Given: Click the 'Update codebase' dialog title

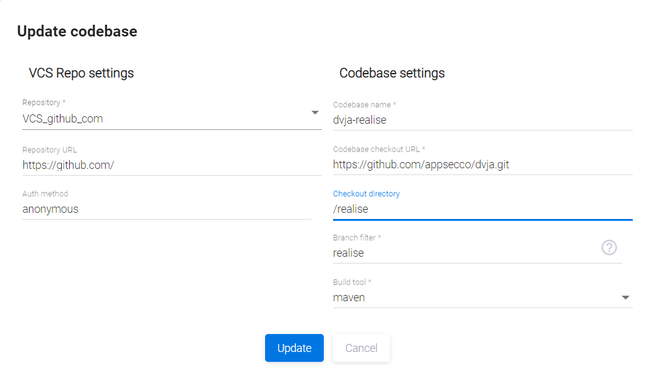Looking at the screenshot, I should [77, 32].
